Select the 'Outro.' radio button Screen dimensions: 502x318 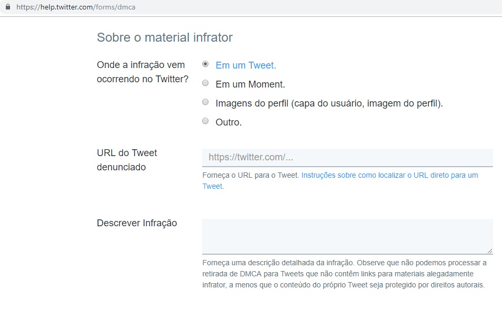(x=205, y=121)
